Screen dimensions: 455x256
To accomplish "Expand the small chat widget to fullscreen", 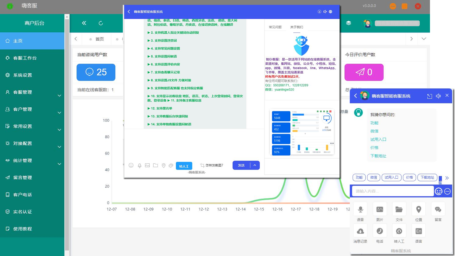I will pos(429,96).
